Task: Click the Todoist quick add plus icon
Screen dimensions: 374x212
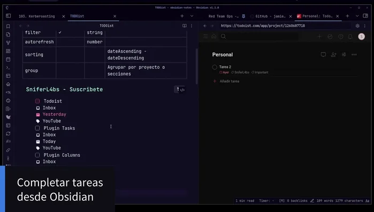Action: coord(319,36)
